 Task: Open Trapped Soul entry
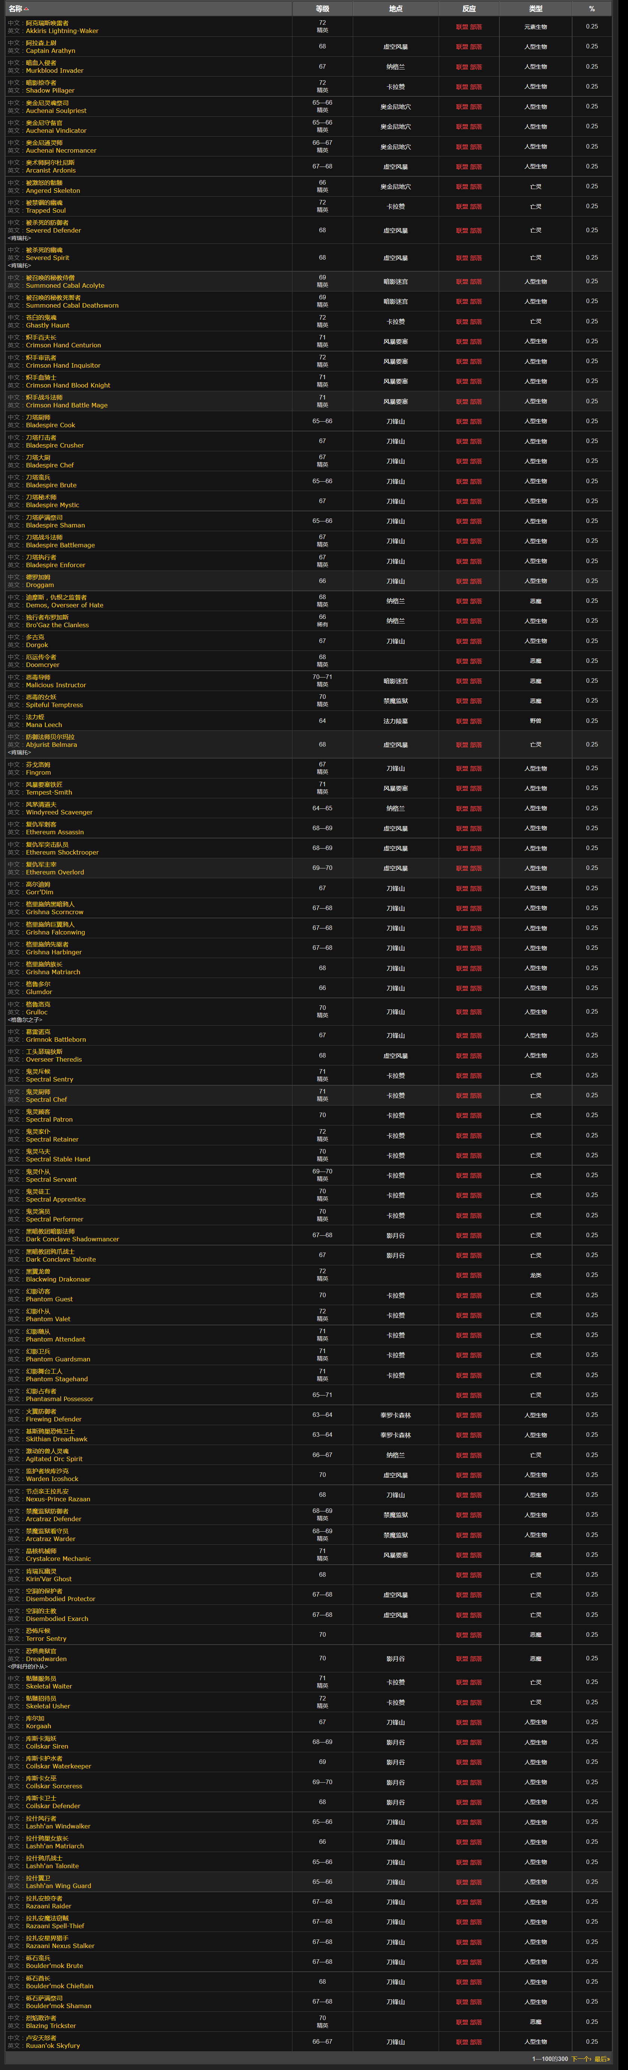tap(46, 210)
